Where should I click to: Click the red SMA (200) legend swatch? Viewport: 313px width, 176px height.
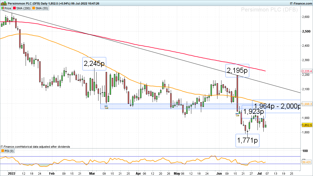click(x=14, y=8)
